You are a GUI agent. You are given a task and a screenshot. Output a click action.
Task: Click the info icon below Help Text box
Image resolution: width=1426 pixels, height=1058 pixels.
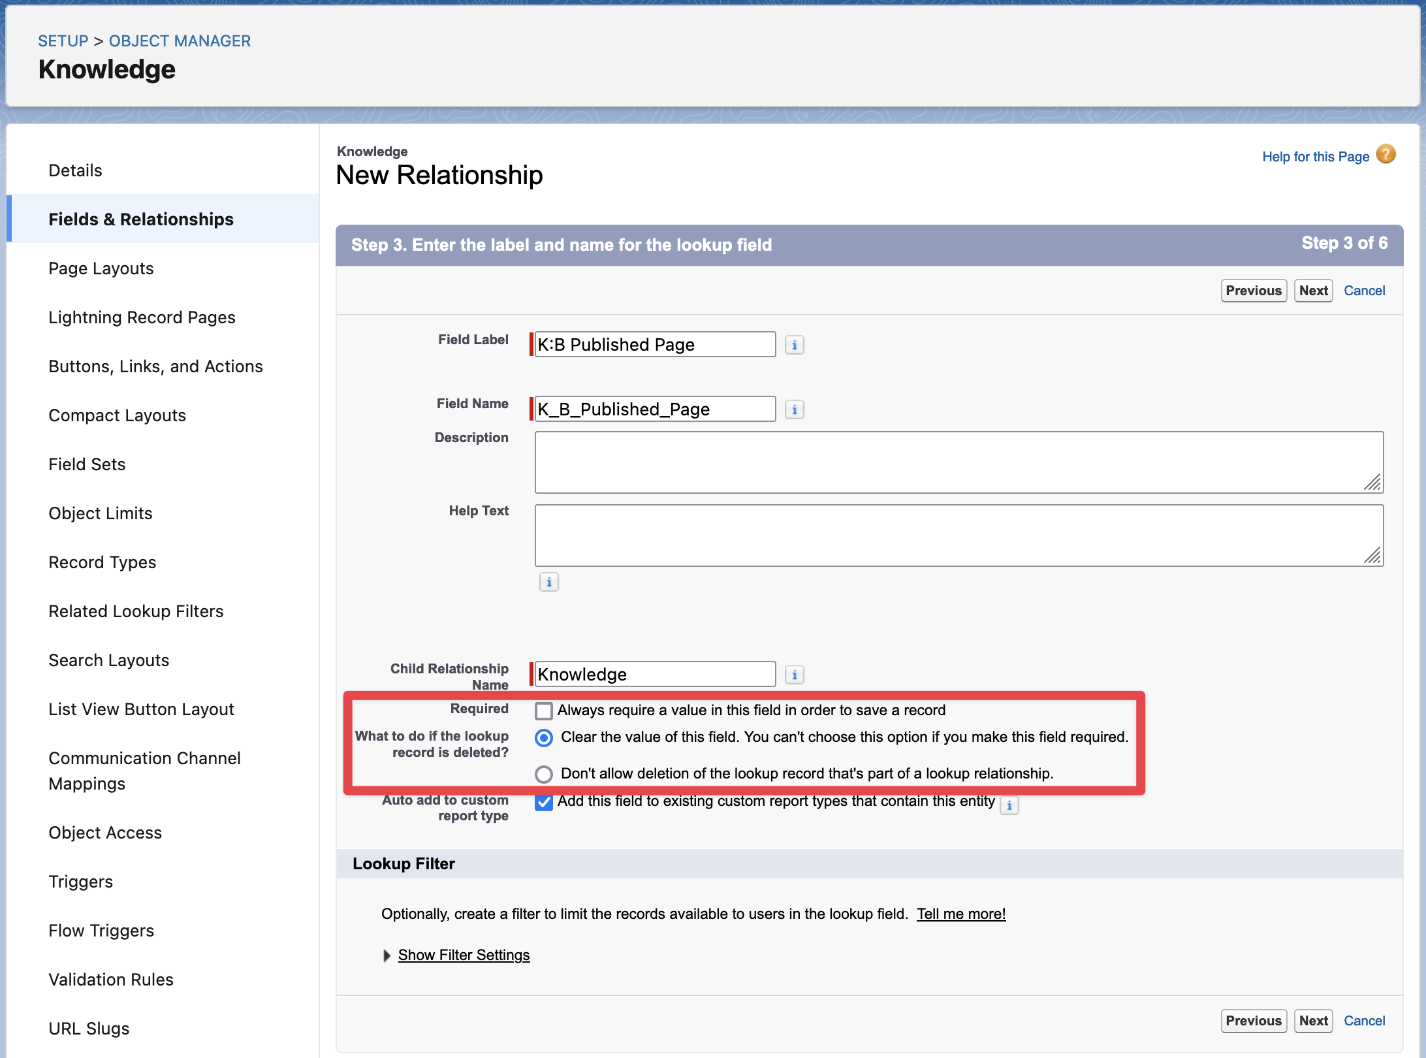(x=548, y=582)
